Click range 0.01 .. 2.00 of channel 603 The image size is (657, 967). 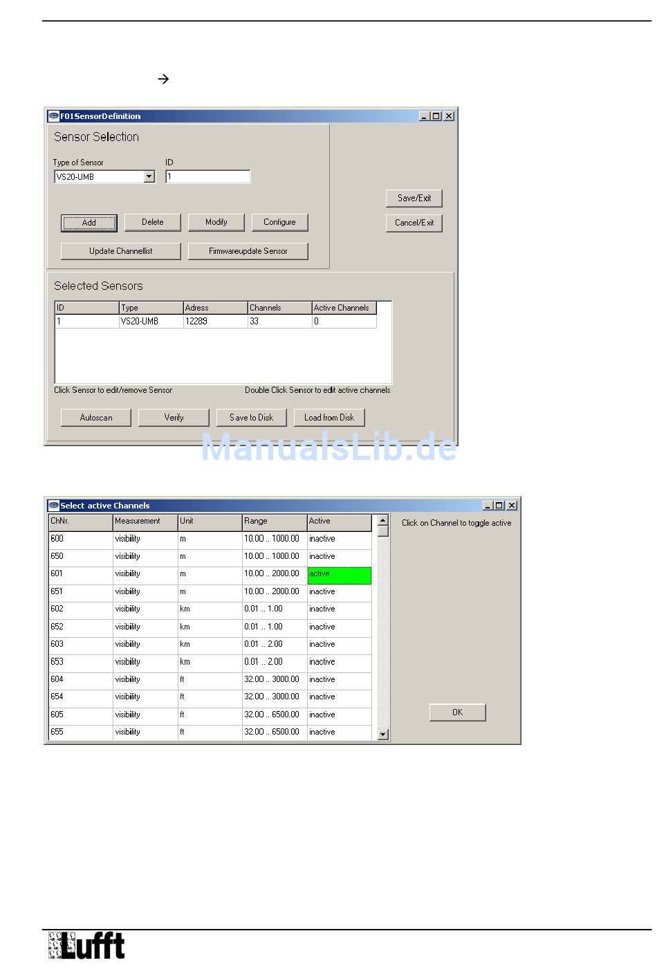click(275, 645)
